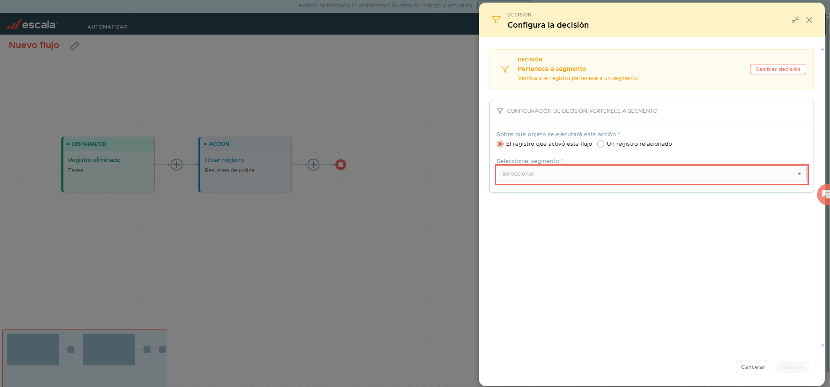The width and height of the screenshot is (830, 387).
Task: Select El registro que activó este flujo
Action: coord(500,144)
